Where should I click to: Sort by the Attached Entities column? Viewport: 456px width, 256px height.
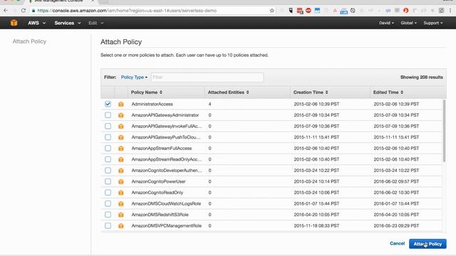pyautogui.click(x=228, y=92)
